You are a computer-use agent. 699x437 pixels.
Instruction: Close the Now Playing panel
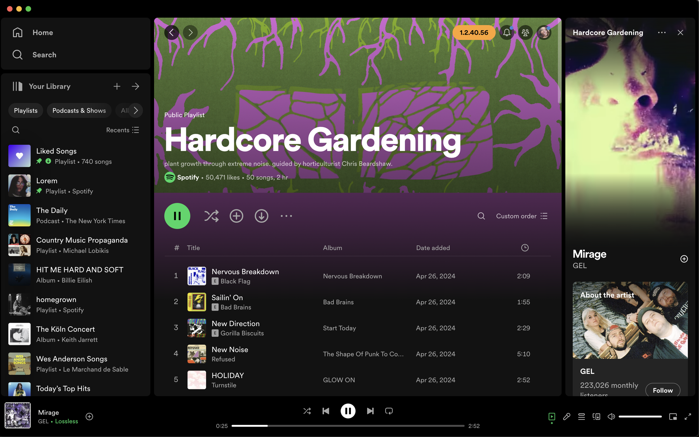[680, 32]
